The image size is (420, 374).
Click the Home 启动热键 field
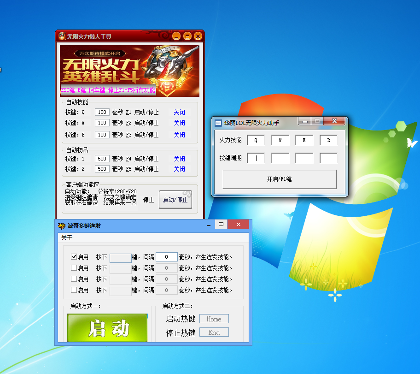(x=214, y=319)
